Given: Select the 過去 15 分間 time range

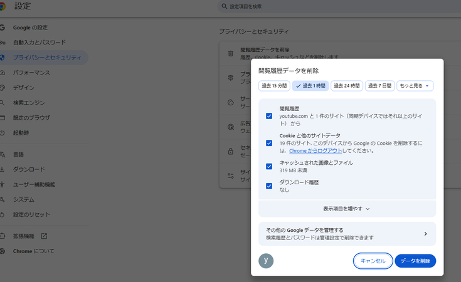Looking at the screenshot, I should click(274, 86).
